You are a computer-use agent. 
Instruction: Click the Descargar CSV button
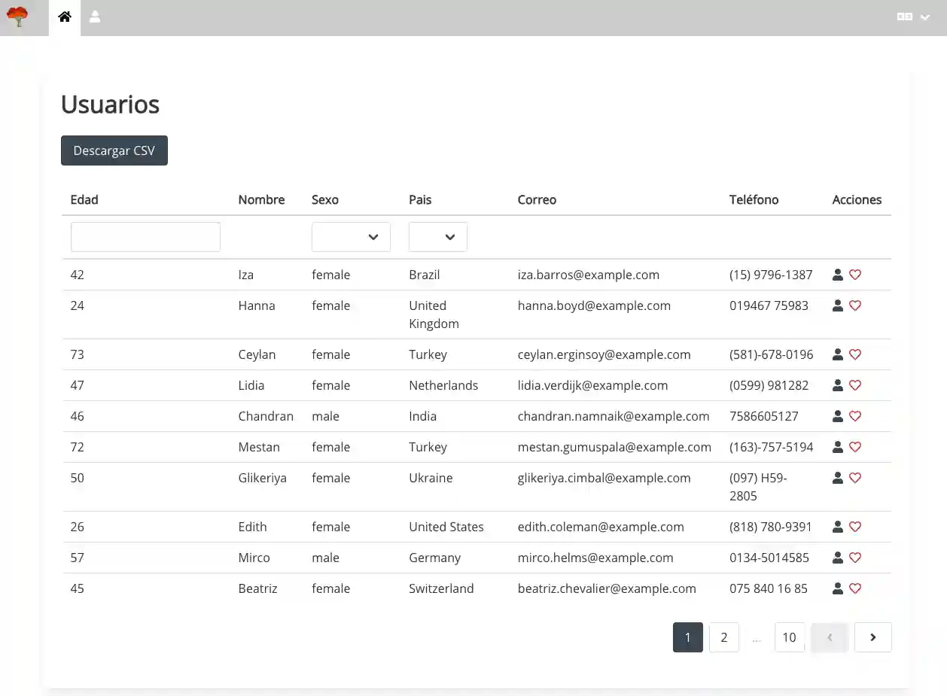coord(114,150)
